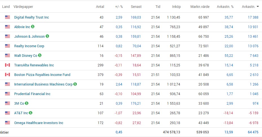Sort by the +/- % column header
Image resolution: width=262 pixels, height=137 pixels.
click(119, 7)
